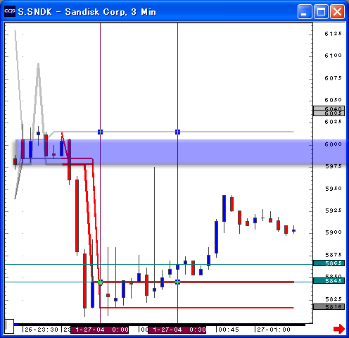Maximize the S.SNDK chart window
Image resolution: width=349 pixels, height=338 pixels.
(x=321, y=11)
